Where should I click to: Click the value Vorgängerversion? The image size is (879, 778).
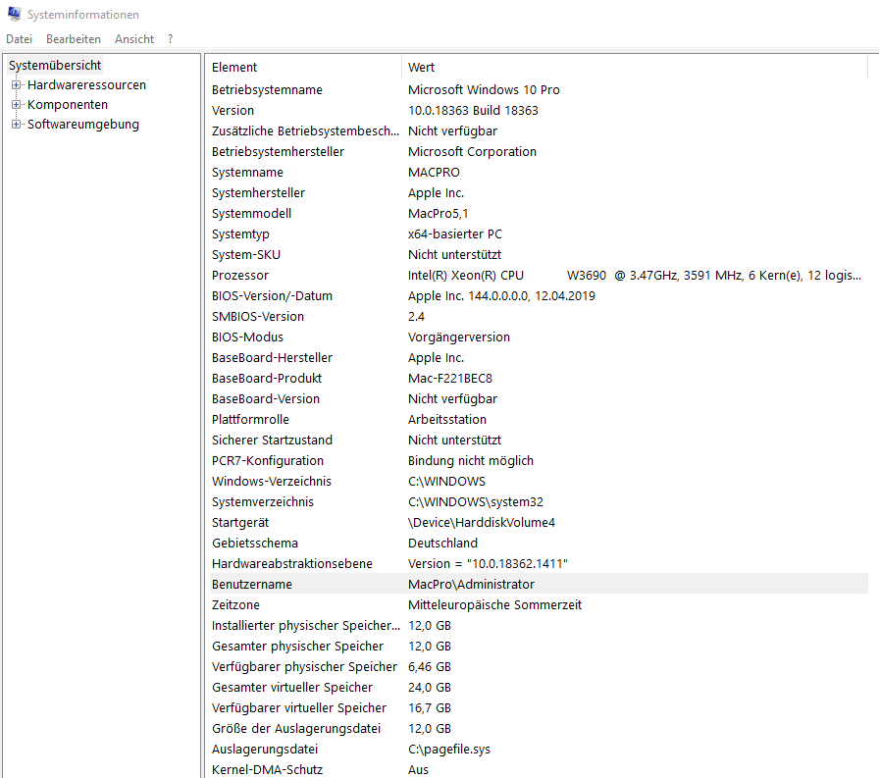point(459,337)
